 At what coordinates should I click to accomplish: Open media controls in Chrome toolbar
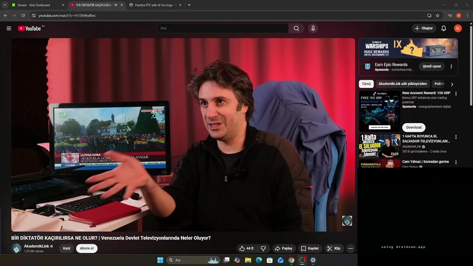450,16
